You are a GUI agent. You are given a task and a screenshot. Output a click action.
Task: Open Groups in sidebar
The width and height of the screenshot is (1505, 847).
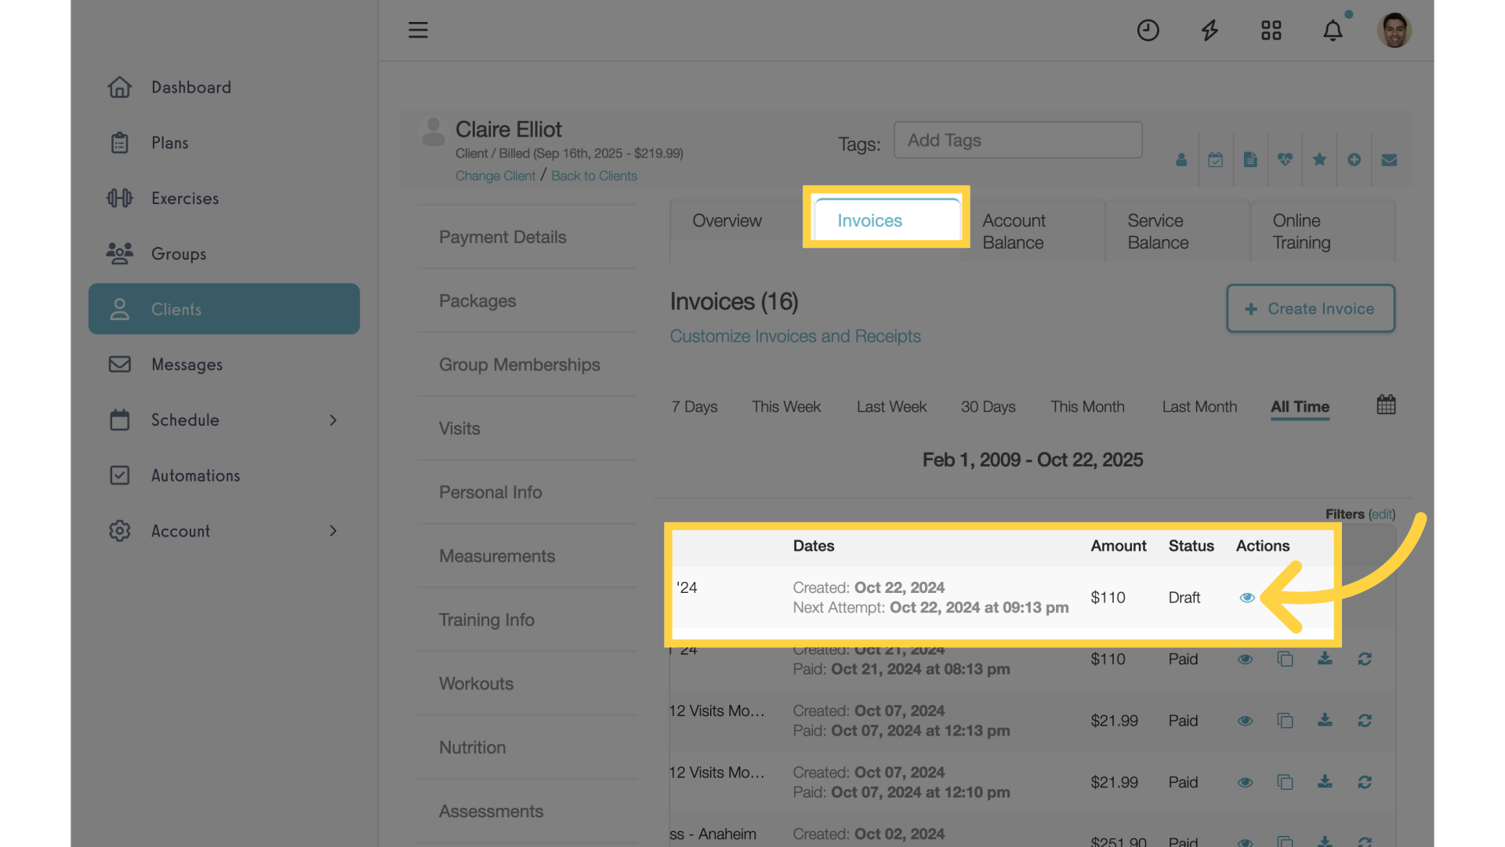tap(224, 254)
